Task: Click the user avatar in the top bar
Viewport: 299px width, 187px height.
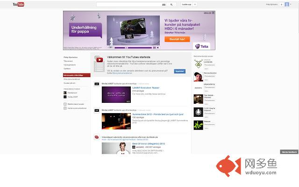Action: click(287, 4)
